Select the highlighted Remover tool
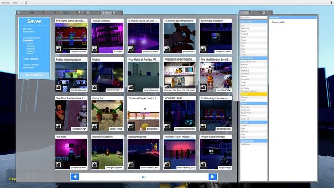The image size is (334, 188). (x=254, y=94)
